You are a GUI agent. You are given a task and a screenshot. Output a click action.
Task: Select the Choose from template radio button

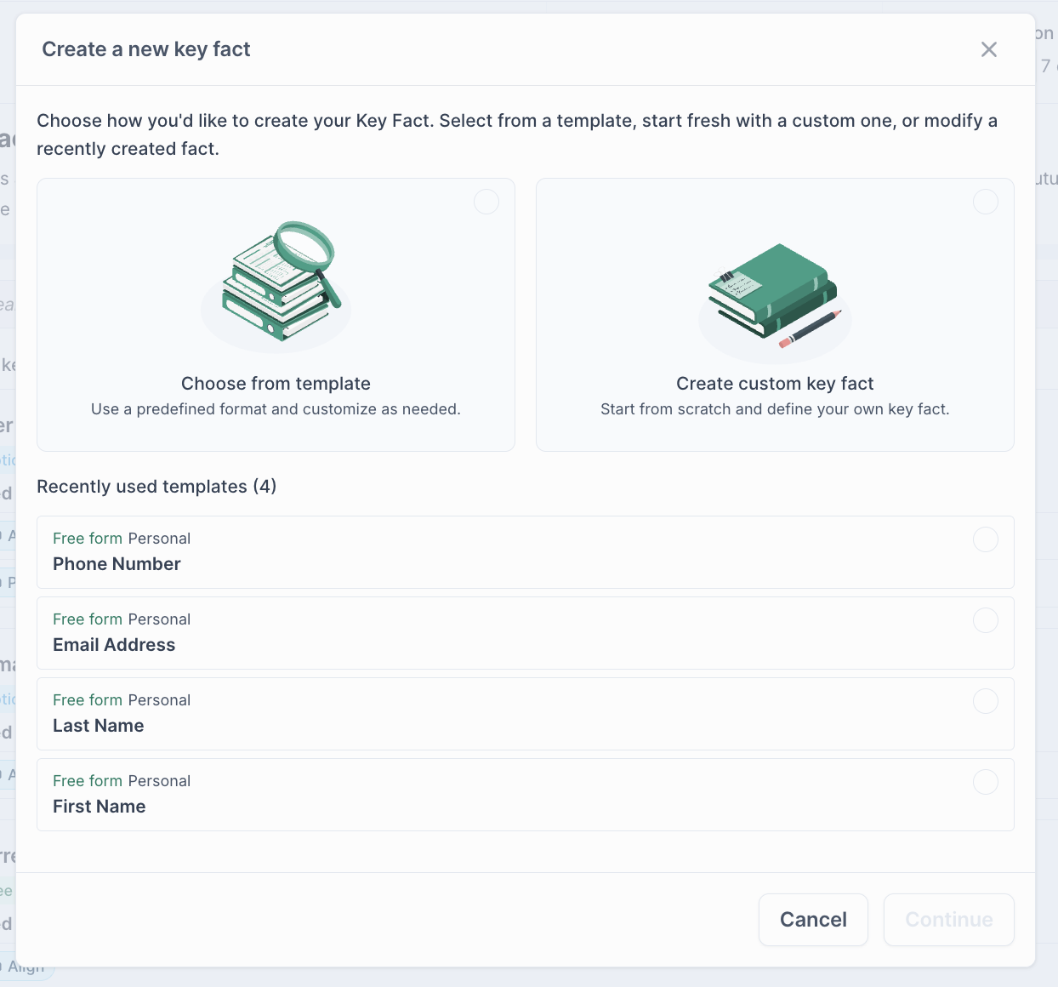point(486,203)
